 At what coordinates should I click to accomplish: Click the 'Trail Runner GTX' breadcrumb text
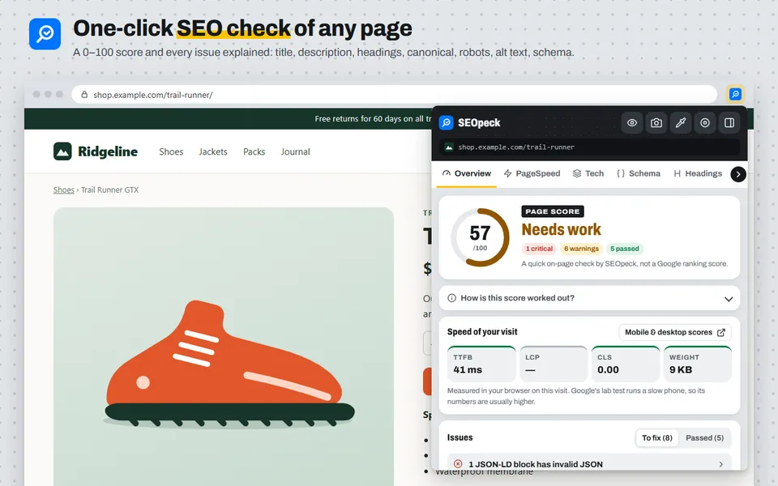point(109,190)
